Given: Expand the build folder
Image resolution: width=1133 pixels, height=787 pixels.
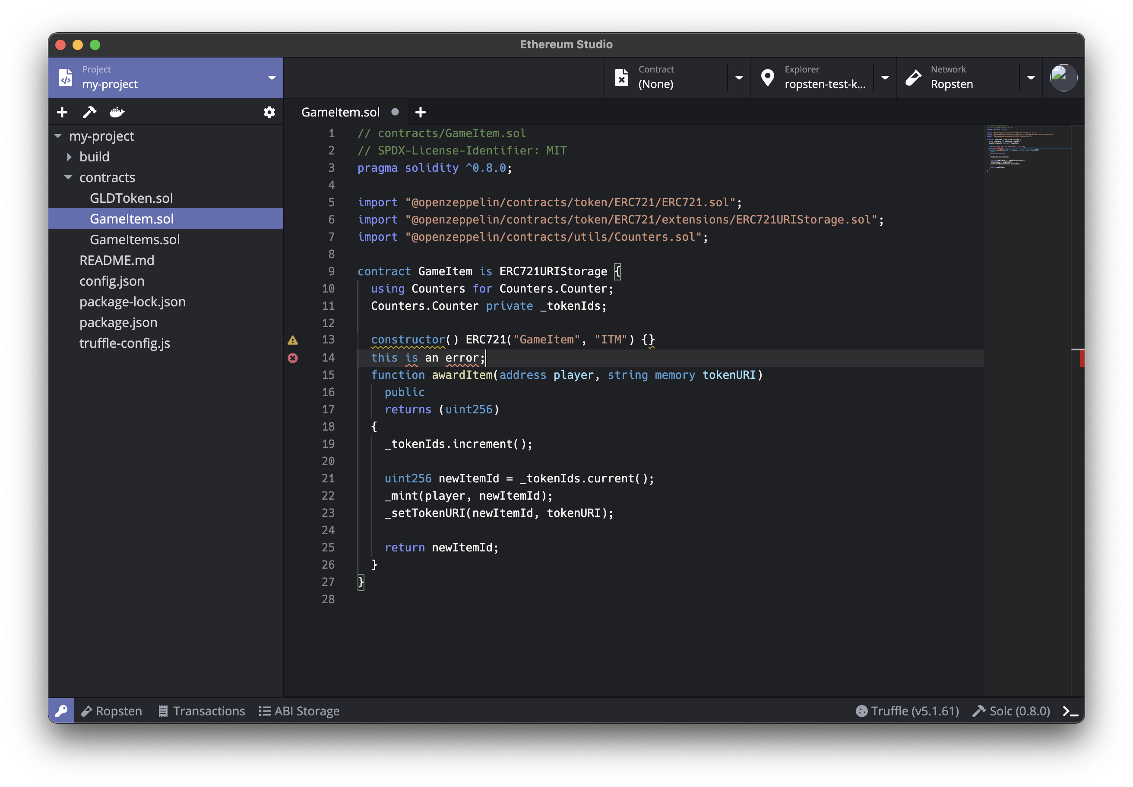Looking at the screenshot, I should (x=70, y=157).
